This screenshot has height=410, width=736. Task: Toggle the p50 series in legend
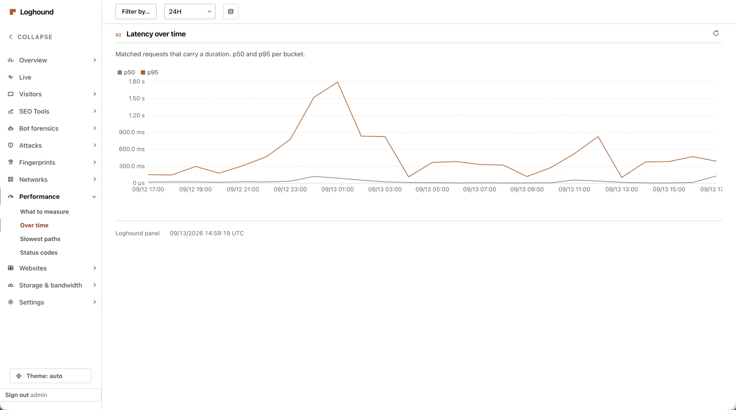pos(126,72)
